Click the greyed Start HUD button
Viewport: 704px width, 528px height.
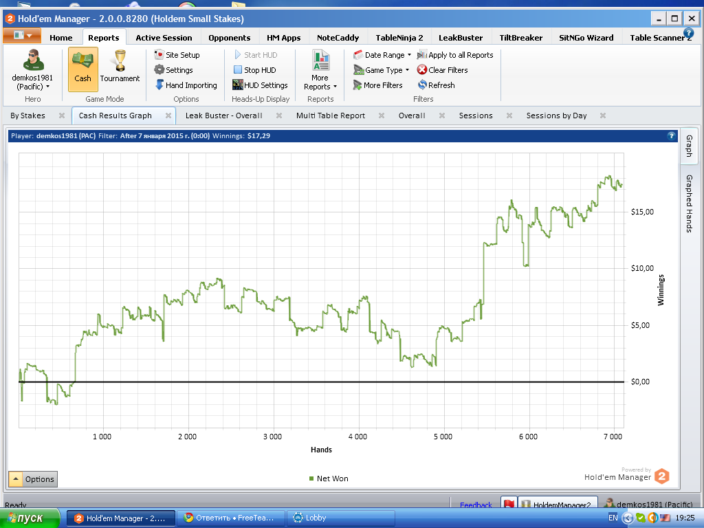(x=256, y=55)
